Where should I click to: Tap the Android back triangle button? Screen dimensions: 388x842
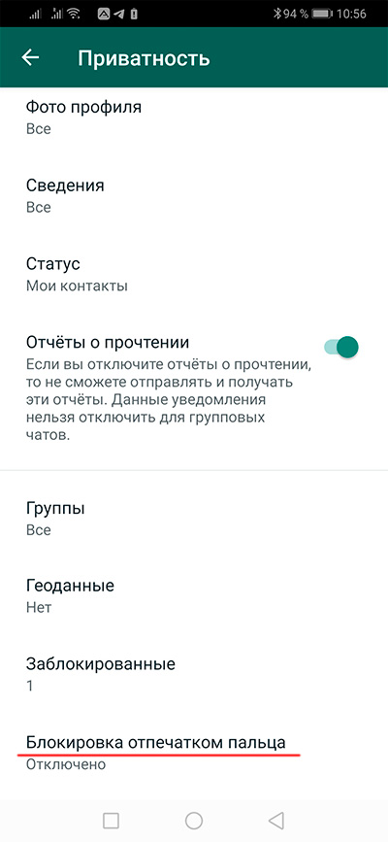pos(275,820)
